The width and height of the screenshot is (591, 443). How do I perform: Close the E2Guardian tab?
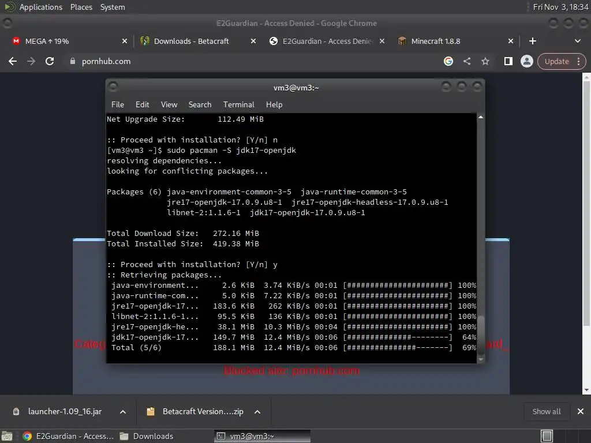(x=382, y=41)
